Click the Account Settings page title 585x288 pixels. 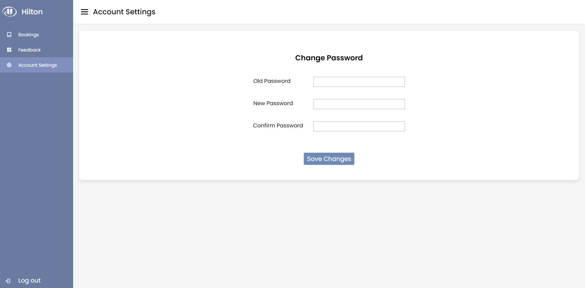coord(124,12)
